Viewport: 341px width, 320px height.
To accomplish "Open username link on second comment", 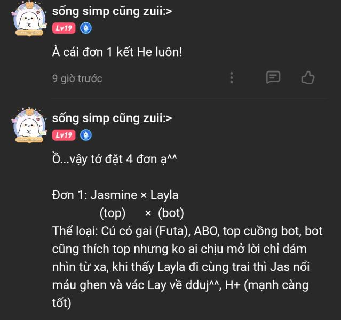I will pos(112,118).
